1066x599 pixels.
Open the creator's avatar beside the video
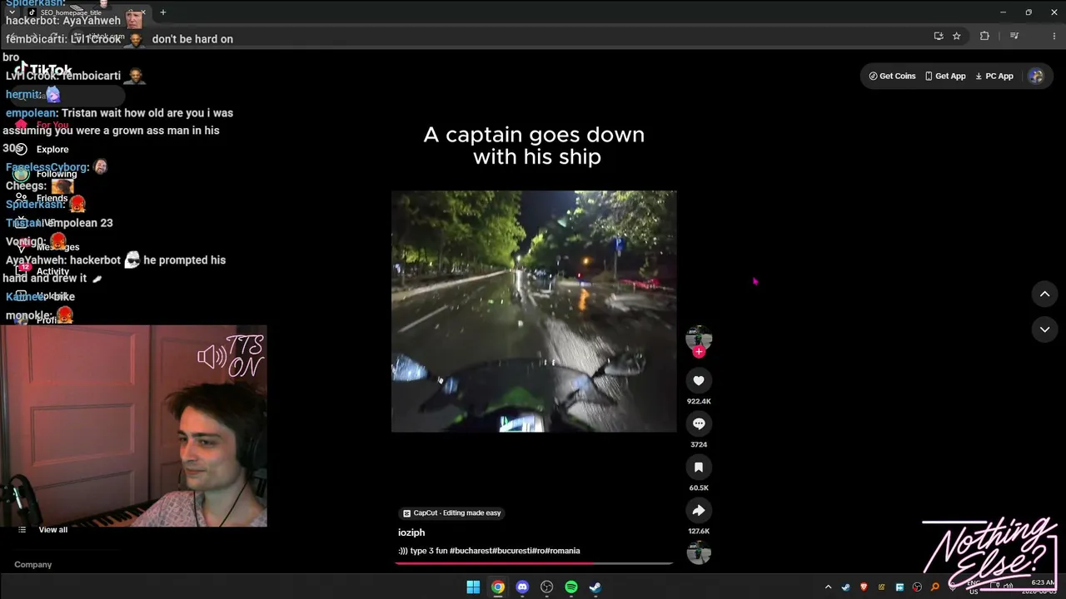[699, 337]
